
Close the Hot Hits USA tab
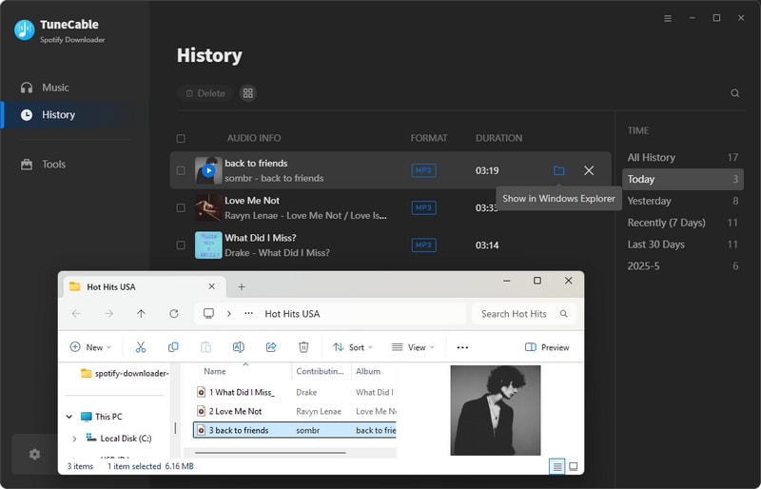(211, 287)
